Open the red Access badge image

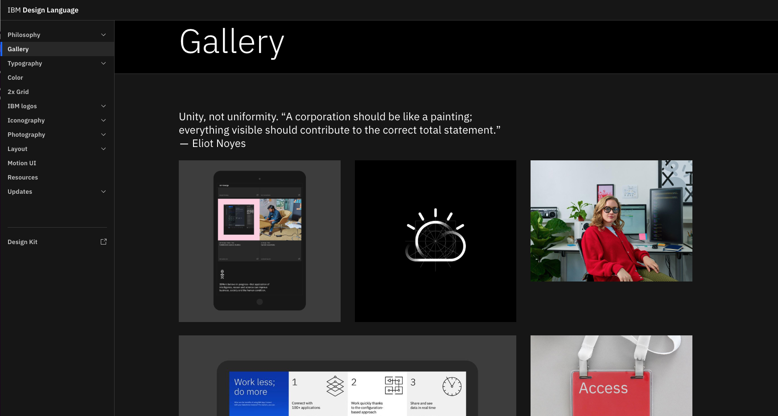(611, 375)
